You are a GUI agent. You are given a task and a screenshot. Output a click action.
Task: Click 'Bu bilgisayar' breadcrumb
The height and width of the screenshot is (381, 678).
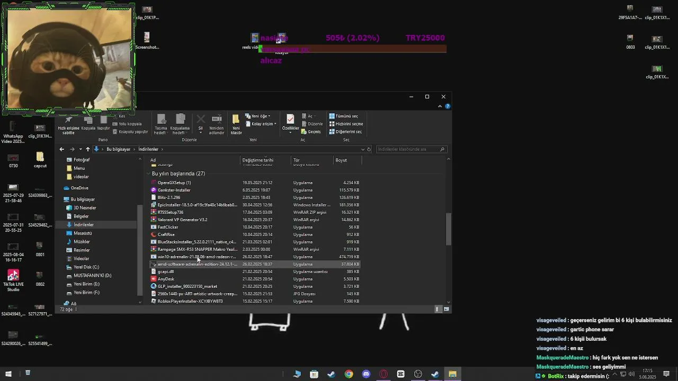[118, 149]
